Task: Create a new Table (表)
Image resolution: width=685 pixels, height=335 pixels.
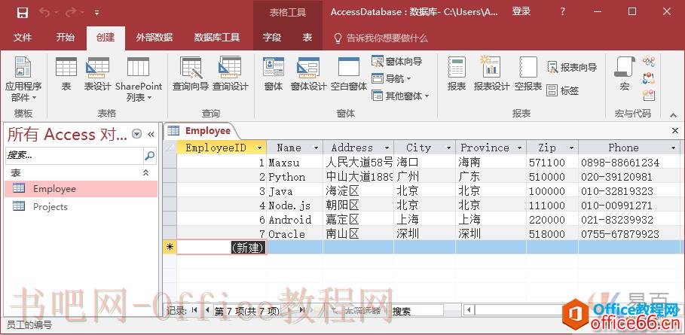Action: tap(66, 75)
